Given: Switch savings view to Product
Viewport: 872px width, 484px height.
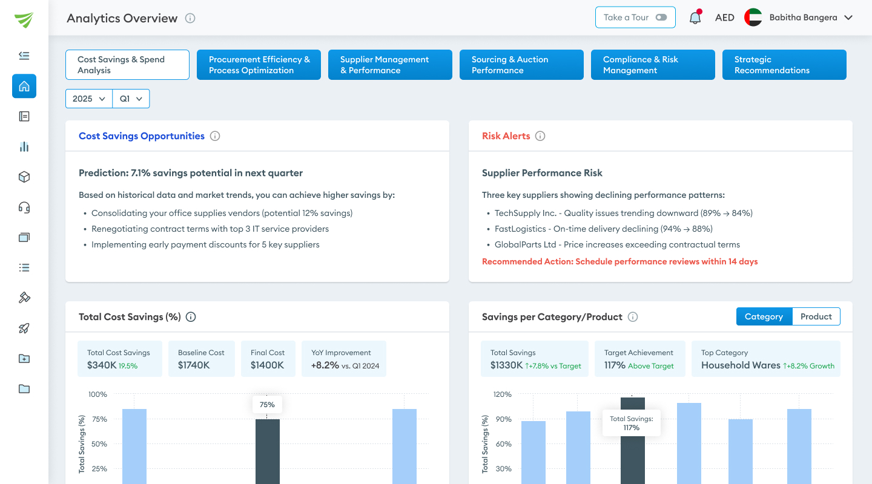Looking at the screenshot, I should point(816,316).
